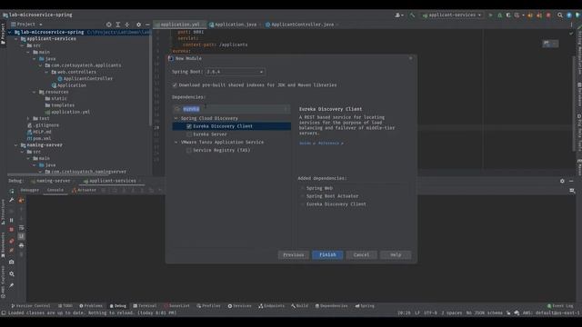582x327 pixels.
Task: Open applicant-services run configuration dropdown
Action: (452, 15)
